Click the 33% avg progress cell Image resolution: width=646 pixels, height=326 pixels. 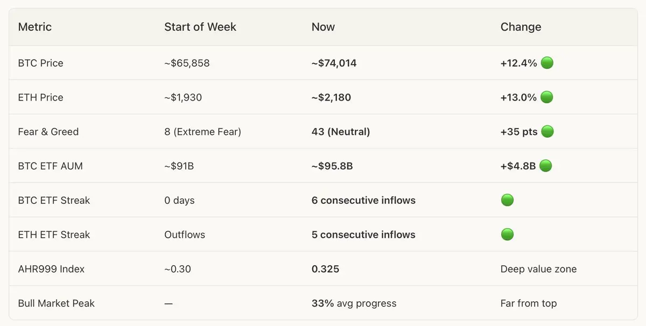[x=354, y=303]
